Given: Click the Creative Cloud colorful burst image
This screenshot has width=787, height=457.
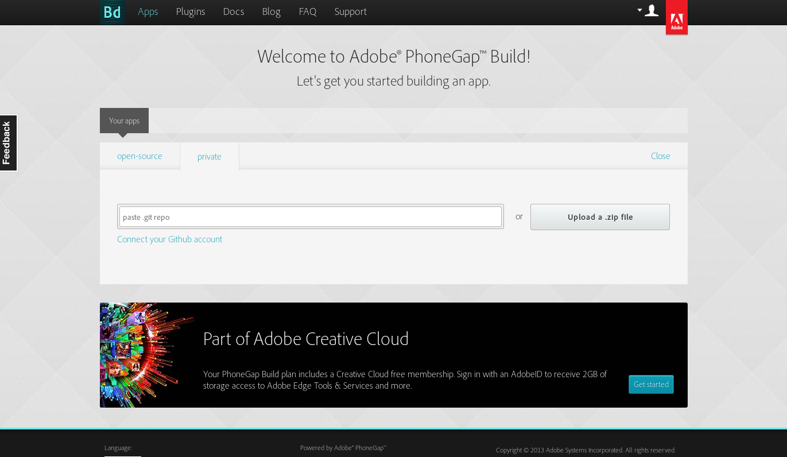Looking at the screenshot, I should [146, 355].
